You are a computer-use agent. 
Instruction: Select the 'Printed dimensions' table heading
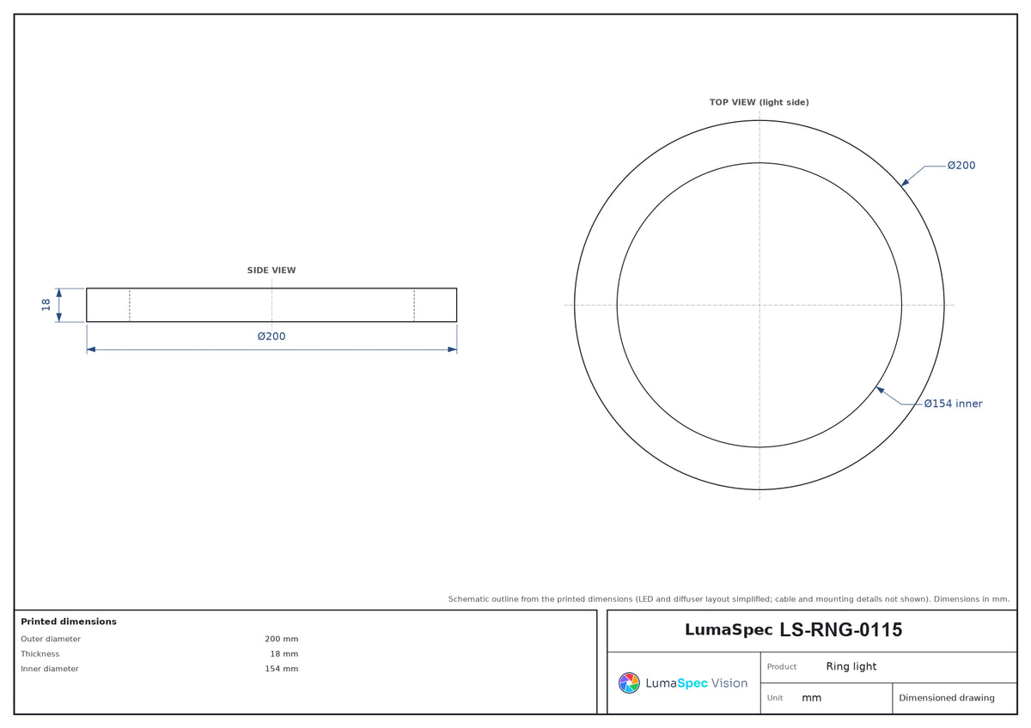69,622
